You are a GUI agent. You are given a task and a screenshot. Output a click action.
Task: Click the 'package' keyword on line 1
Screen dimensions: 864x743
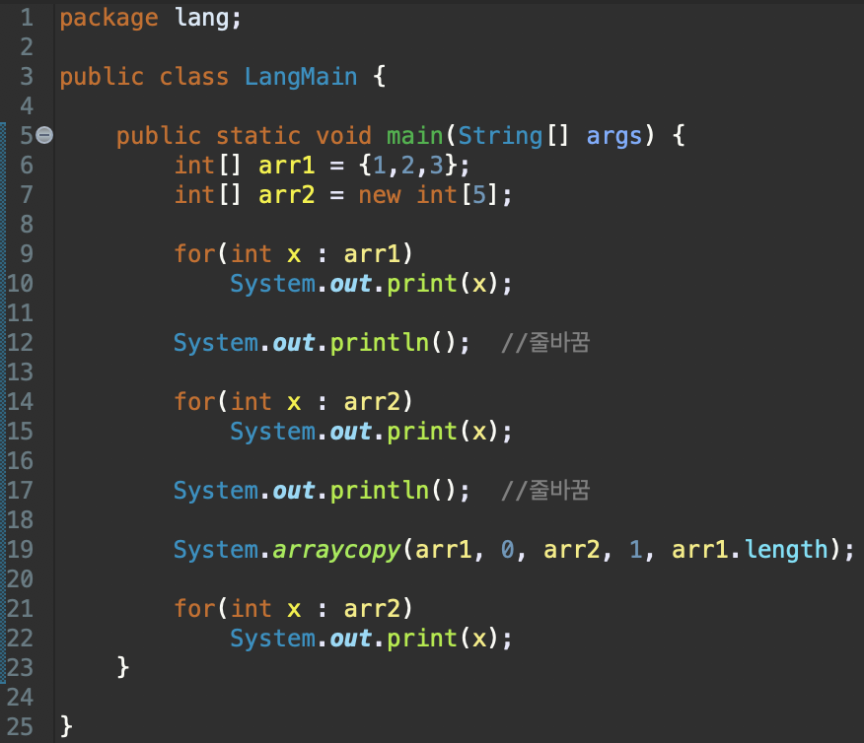pos(108,18)
